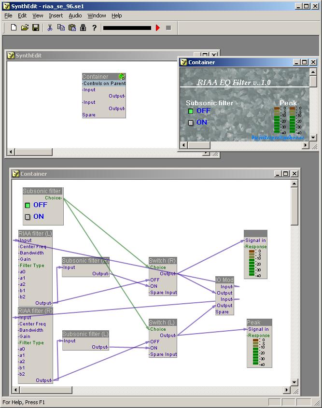Open the File menu
Screen dimensions: 322x408
8,15
